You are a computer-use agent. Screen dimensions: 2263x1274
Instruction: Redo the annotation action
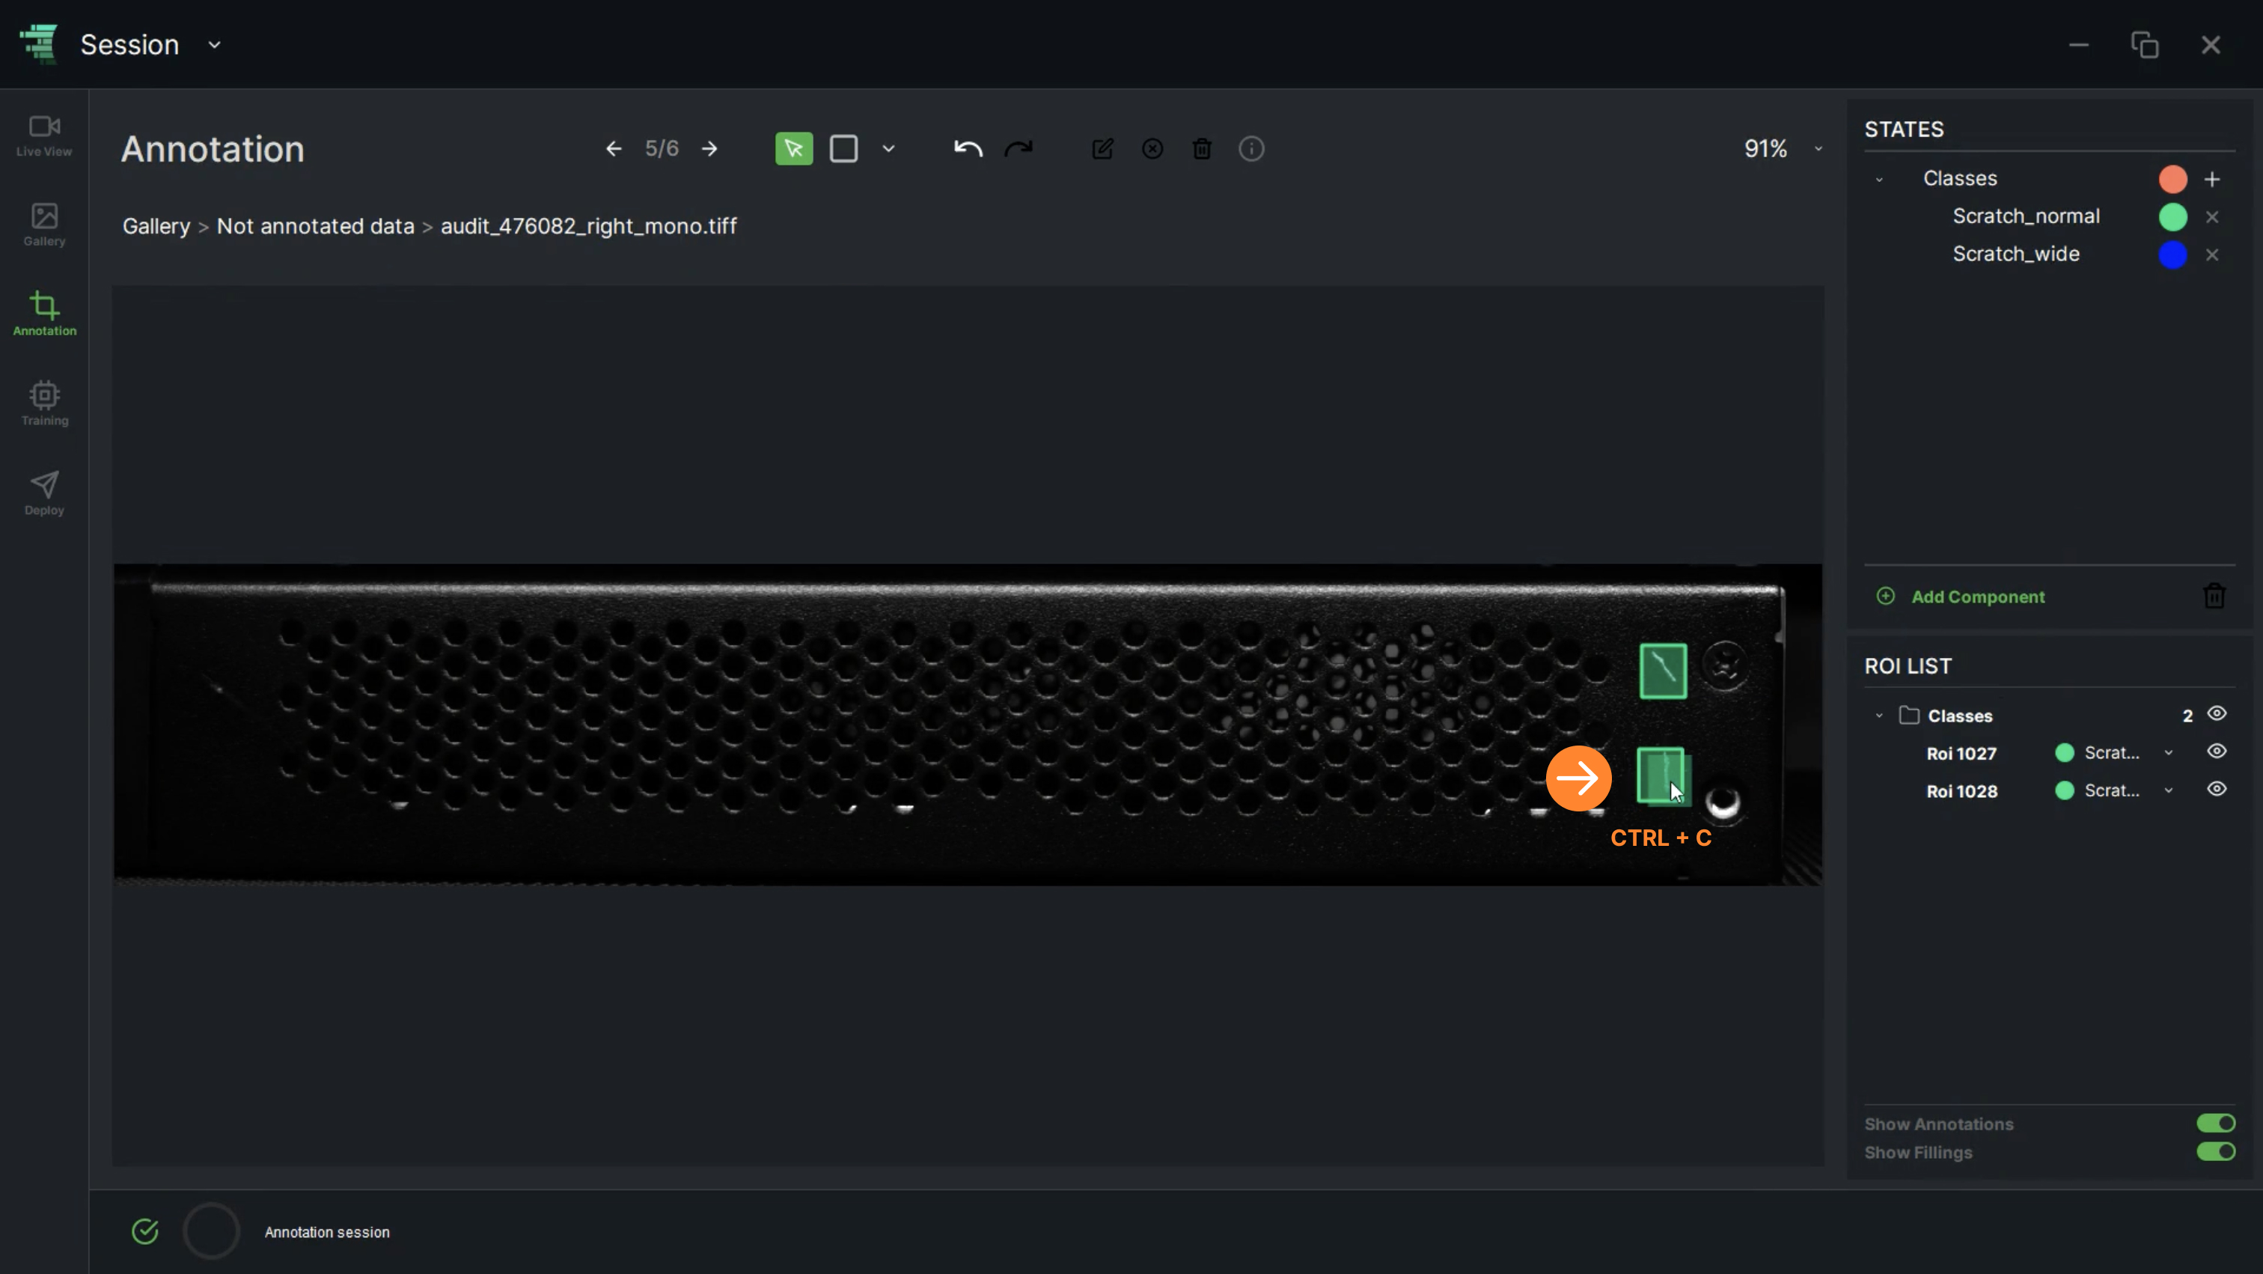point(1019,150)
